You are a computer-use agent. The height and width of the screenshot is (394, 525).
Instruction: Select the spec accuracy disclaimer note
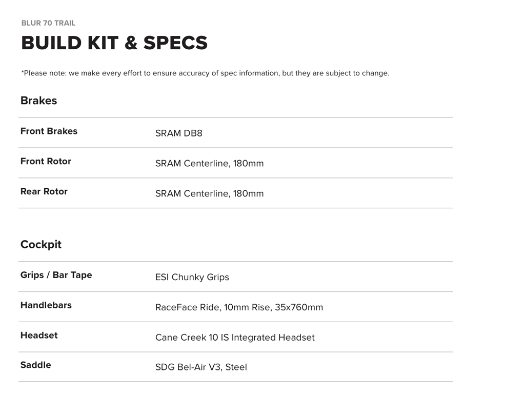[x=205, y=73]
